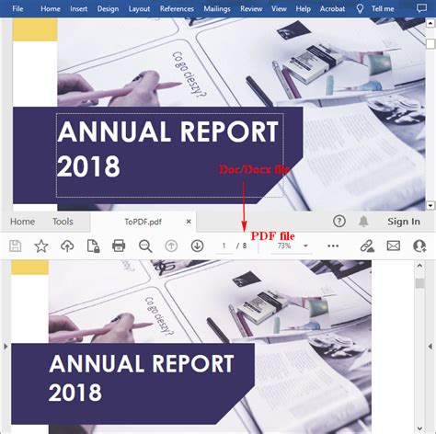
Task: Go to next page down arrow
Action: (x=197, y=246)
